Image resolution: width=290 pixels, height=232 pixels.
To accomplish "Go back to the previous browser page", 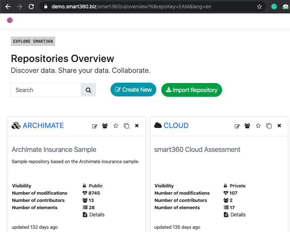I will pyautogui.click(x=8, y=7).
